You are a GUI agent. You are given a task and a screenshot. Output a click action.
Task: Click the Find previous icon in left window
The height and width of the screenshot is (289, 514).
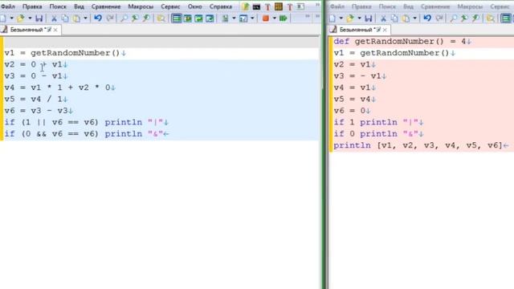(146, 18)
